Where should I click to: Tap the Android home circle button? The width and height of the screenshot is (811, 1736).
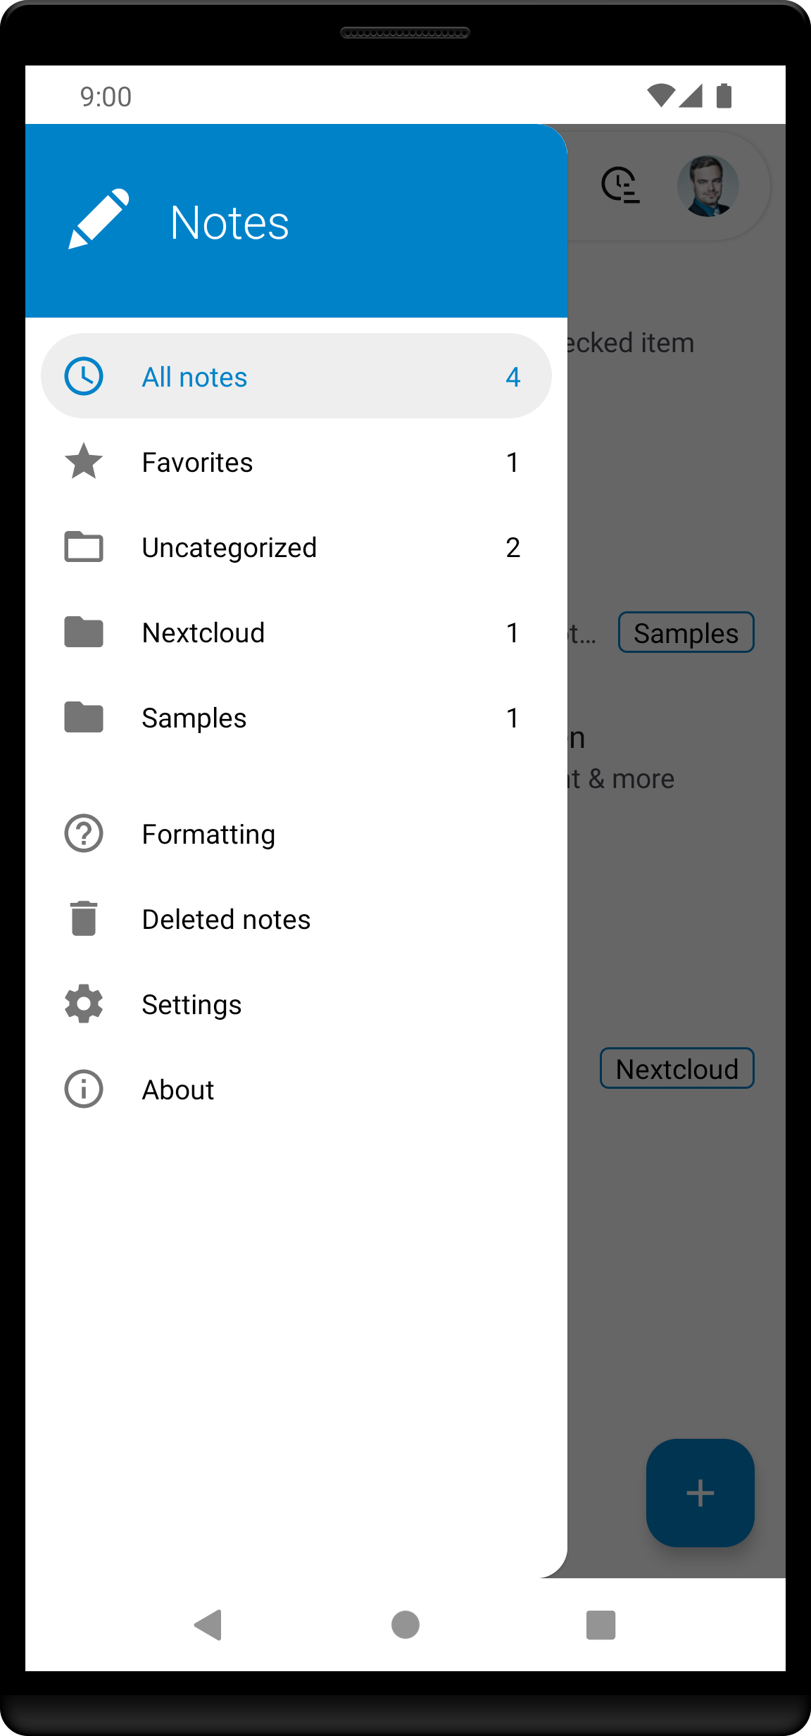point(405,1625)
